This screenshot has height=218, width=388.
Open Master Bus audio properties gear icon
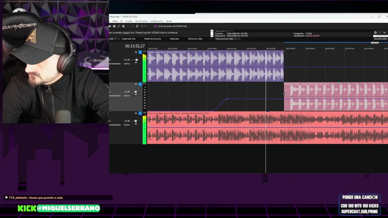pos(376,32)
